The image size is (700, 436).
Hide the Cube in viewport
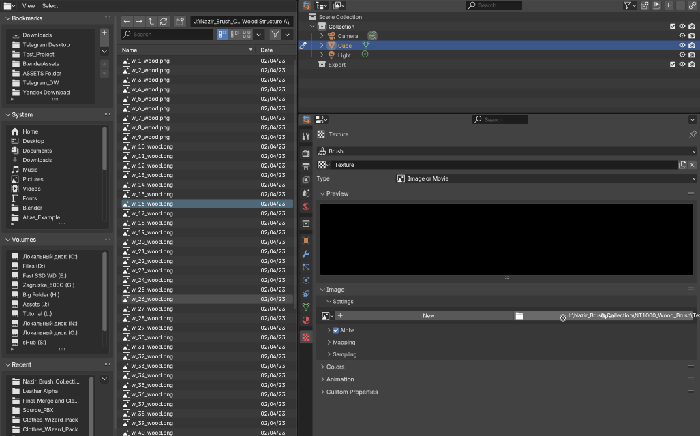[682, 45]
